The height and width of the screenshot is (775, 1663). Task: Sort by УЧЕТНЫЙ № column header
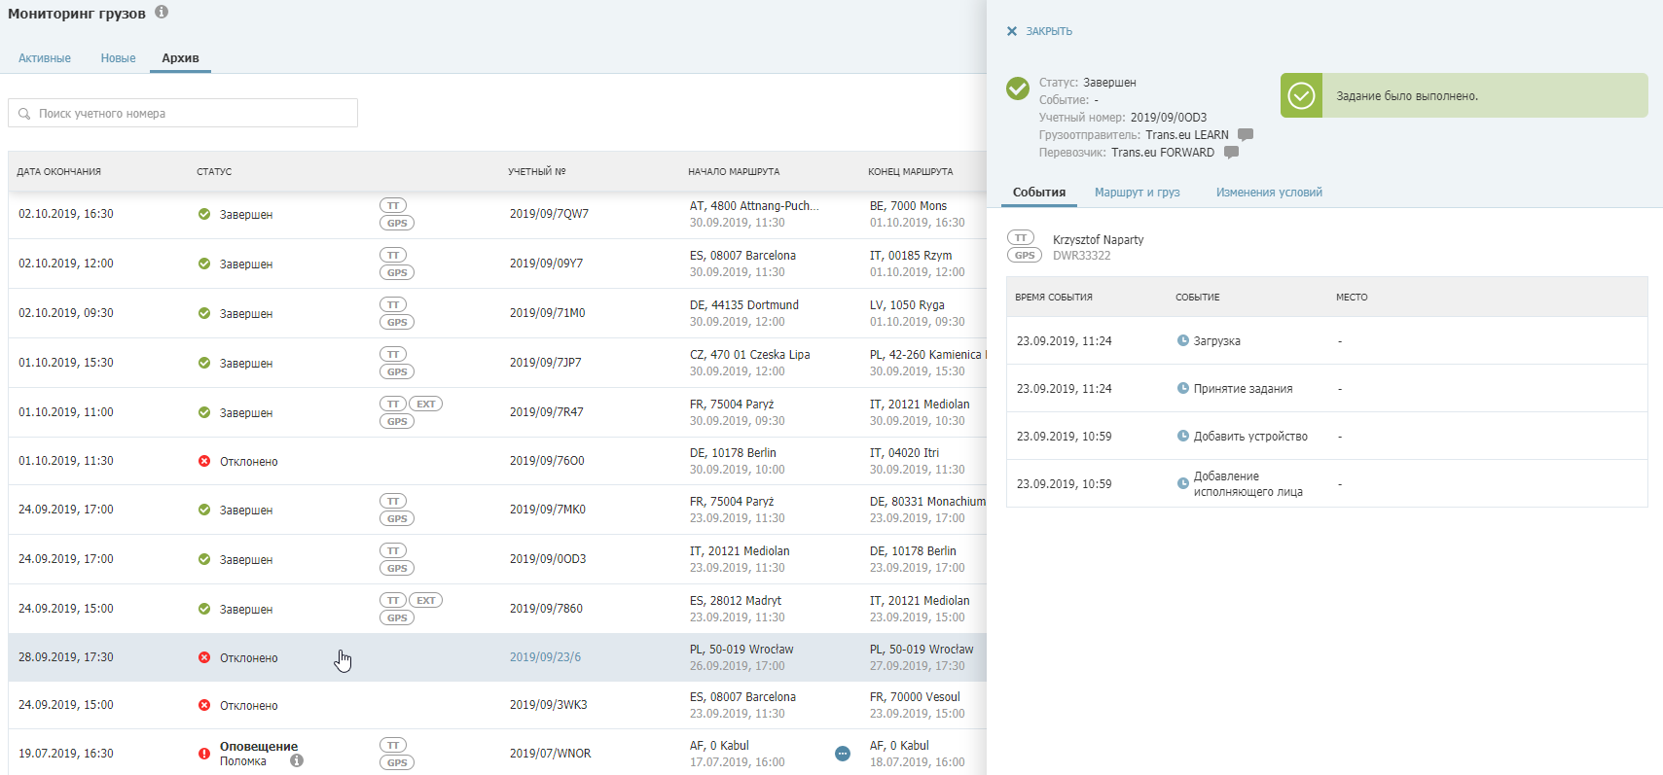536,172
